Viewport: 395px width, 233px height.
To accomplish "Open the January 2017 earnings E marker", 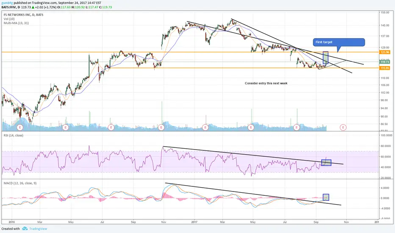I will (x=205, y=128).
